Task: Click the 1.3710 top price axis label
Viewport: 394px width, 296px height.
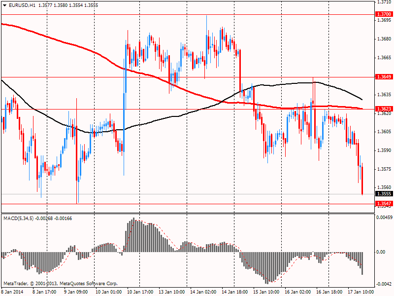Action: [x=384, y=2]
